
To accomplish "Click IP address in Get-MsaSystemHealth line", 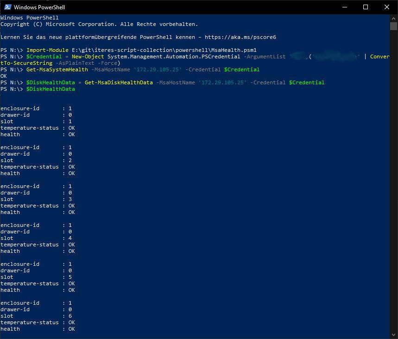I will (x=158, y=69).
